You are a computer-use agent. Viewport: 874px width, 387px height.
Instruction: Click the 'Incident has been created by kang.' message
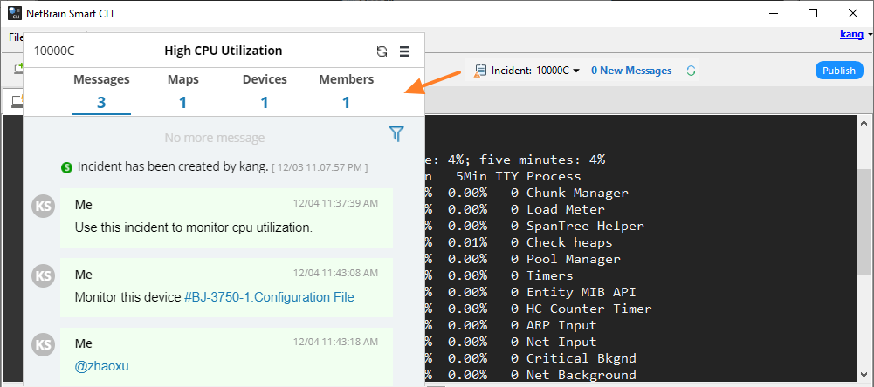(x=173, y=167)
